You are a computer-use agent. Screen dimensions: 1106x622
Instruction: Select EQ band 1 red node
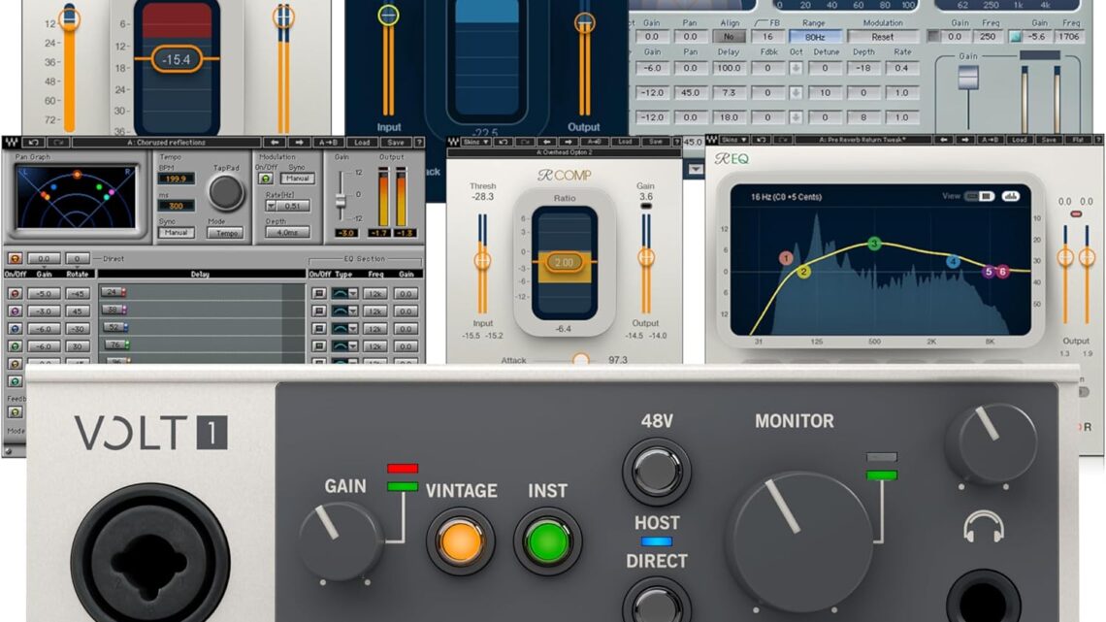point(786,258)
